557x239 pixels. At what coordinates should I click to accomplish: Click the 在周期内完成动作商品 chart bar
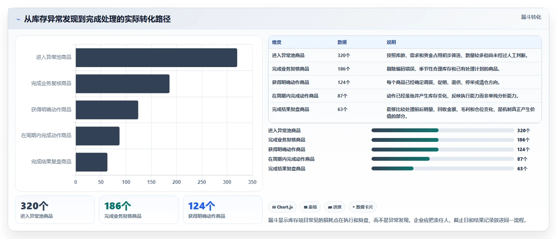pos(98,136)
